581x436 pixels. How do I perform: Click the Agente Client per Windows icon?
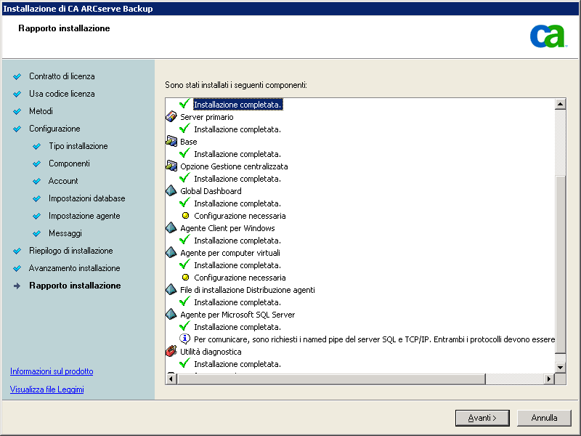tap(172, 227)
